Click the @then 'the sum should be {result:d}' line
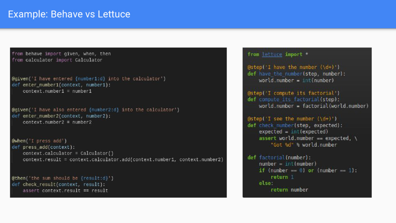Viewport: 396px width, 223px height. tap(63, 178)
